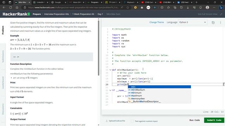Select the memoryview autocomplete suggestion
This screenshot has width=225, height=126.
159,99
